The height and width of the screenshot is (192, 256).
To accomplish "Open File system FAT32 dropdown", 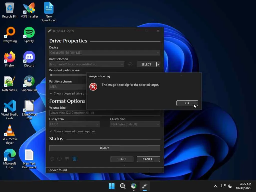I will (x=74, y=124).
